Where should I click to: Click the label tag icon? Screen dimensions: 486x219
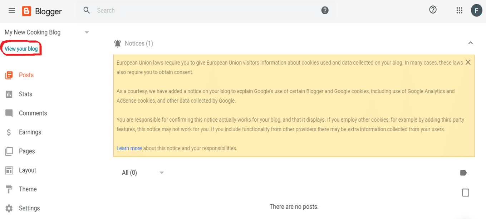pyautogui.click(x=463, y=173)
